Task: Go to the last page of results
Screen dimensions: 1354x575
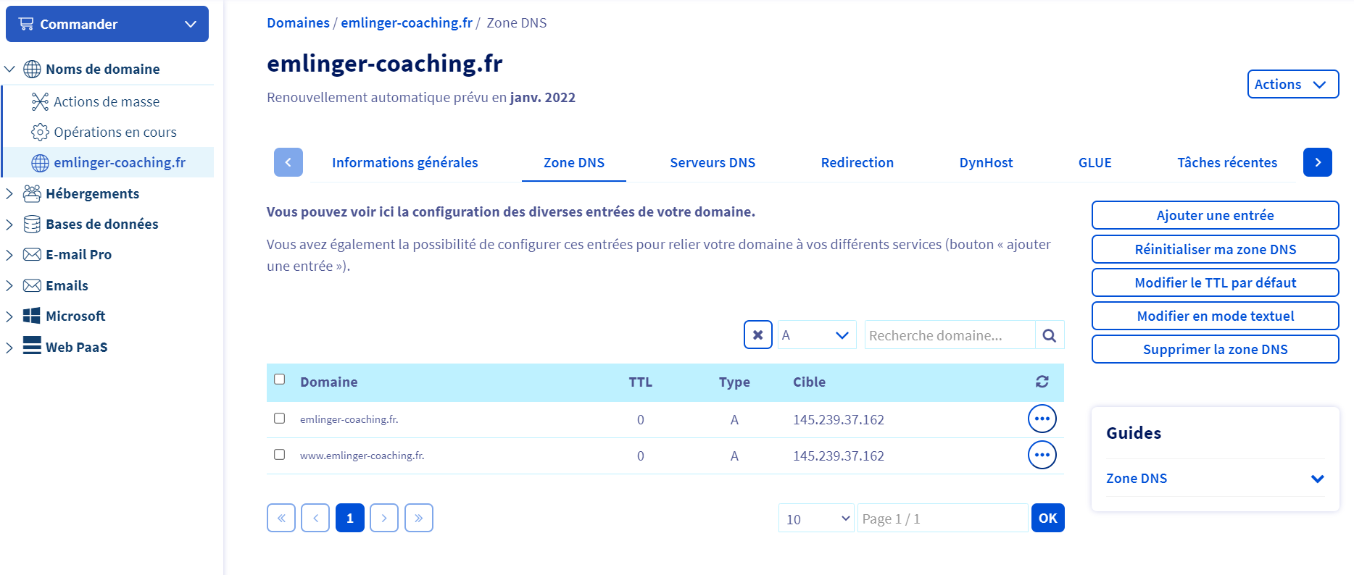Action: tap(418, 519)
